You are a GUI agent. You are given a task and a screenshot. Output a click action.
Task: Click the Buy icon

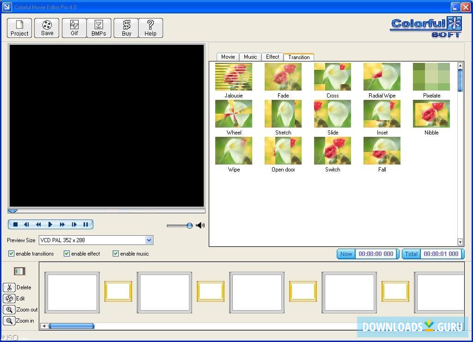point(126,28)
